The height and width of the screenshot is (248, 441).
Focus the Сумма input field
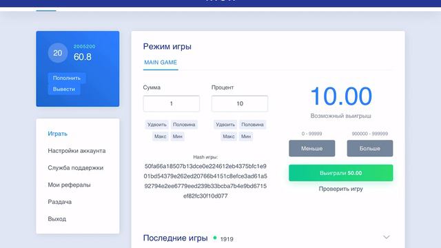(172, 103)
